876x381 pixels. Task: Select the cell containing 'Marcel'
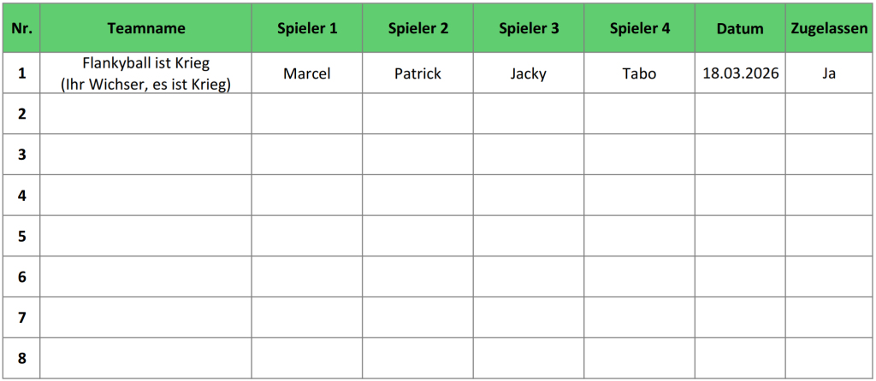(x=307, y=73)
